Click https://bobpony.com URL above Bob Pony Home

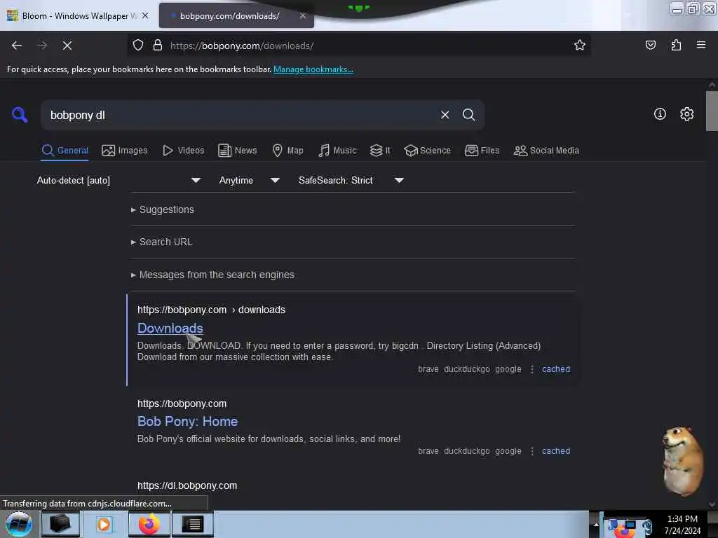click(x=182, y=404)
